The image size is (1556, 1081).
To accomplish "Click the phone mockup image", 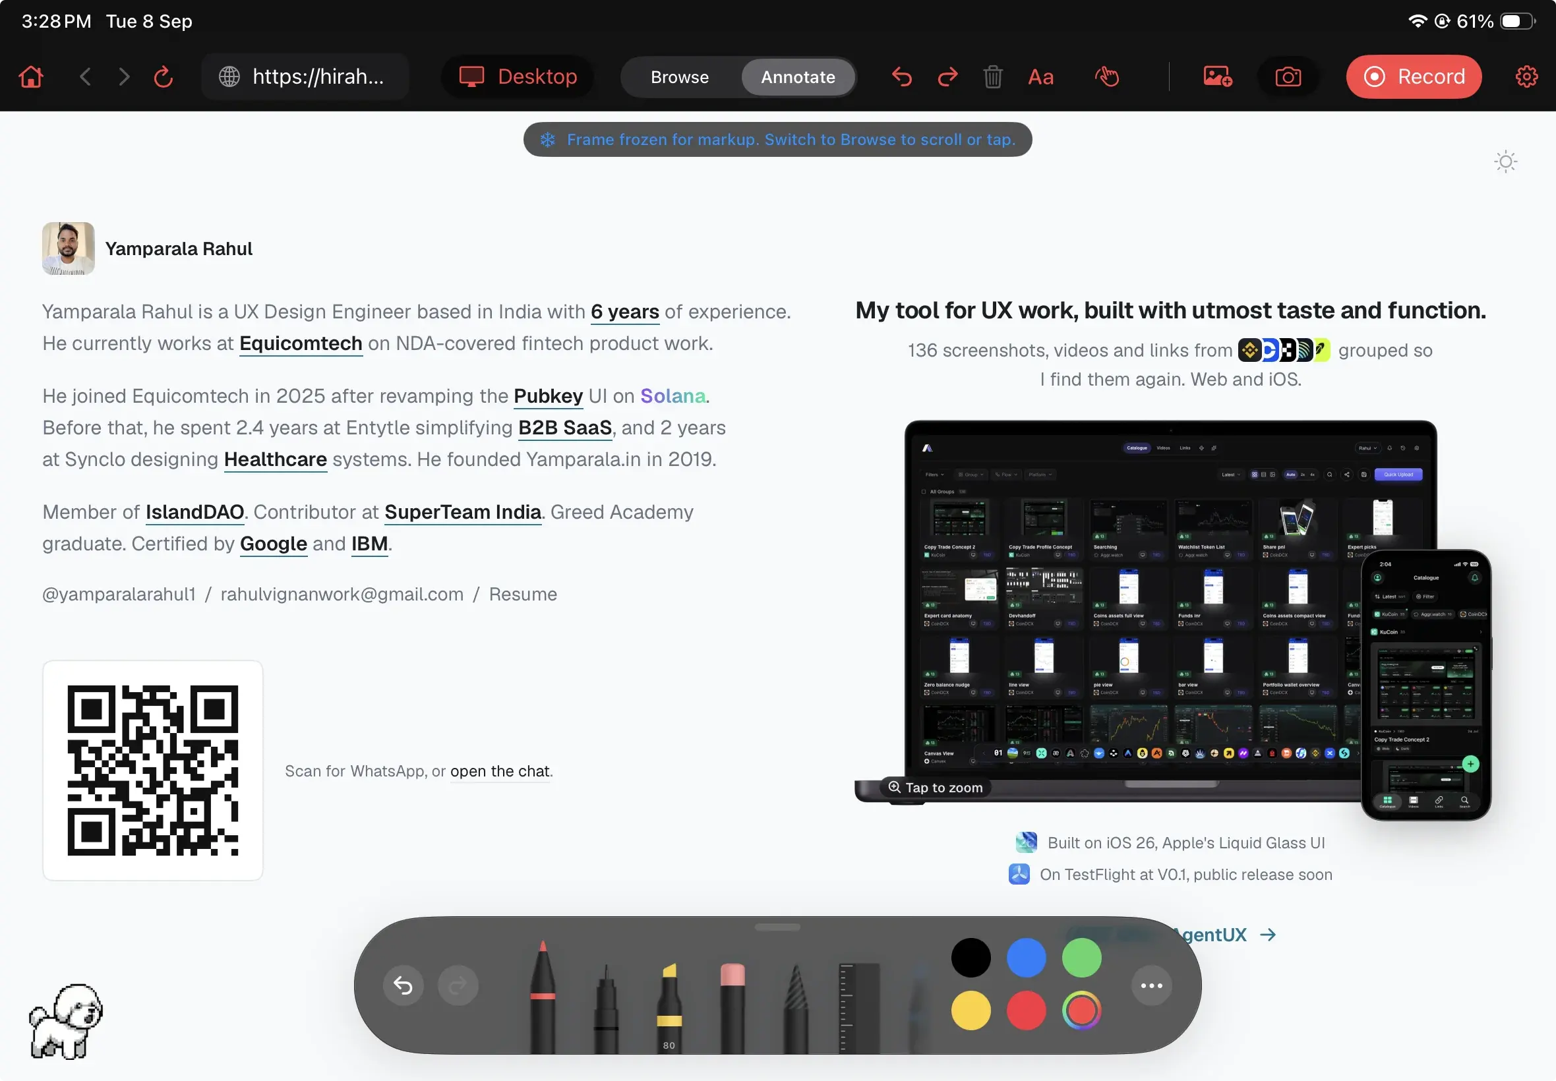I will click(1425, 685).
